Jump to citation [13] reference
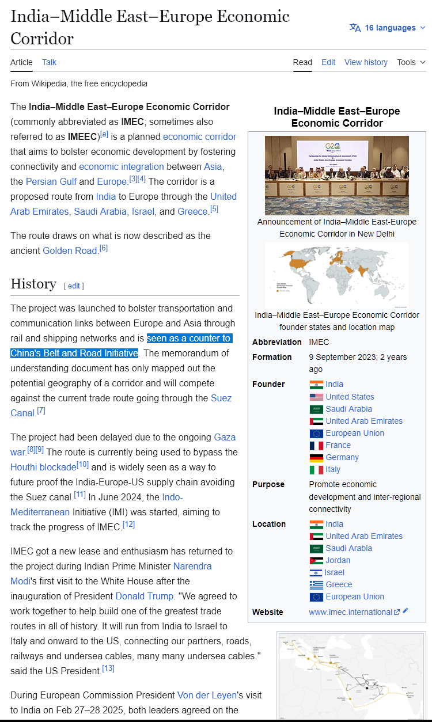 pyautogui.click(x=108, y=668)
